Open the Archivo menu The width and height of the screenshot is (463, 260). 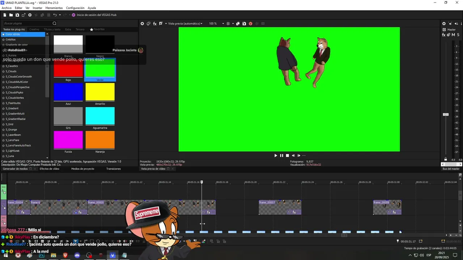pos(7,8)
